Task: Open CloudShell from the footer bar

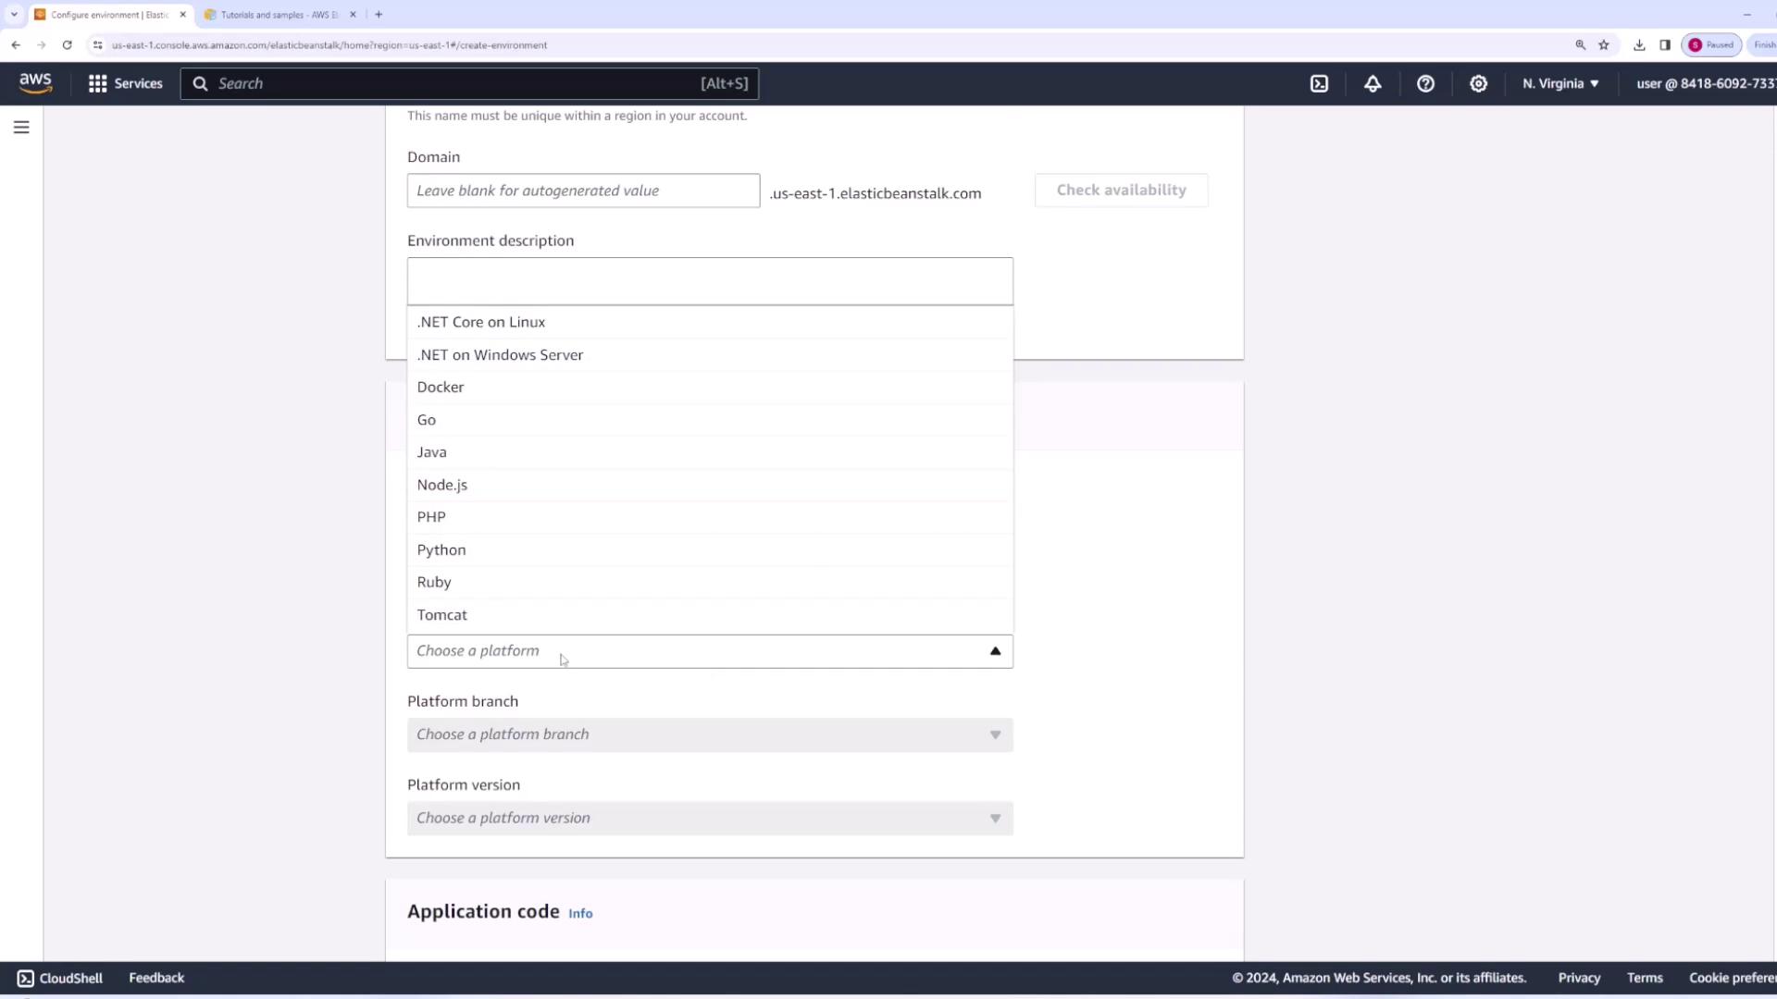Action: [x=59, y=978]
